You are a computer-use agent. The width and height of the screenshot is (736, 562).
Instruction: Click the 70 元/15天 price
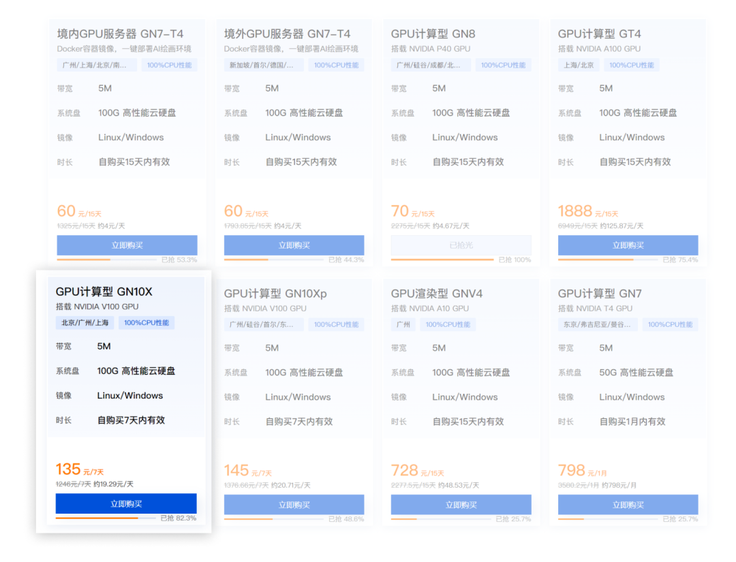pos(413,212)
